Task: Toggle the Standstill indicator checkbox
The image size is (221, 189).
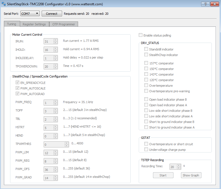Action: [x=146, y=49]
